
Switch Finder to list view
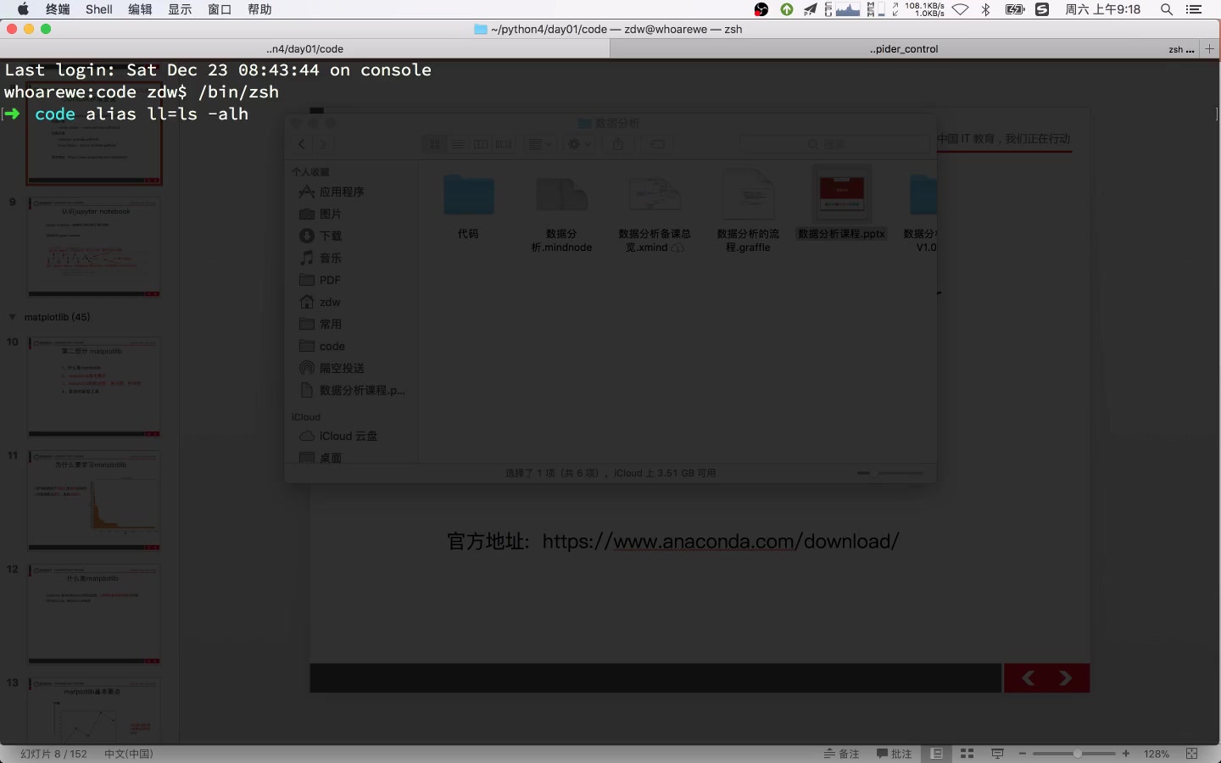coord(458,144)
